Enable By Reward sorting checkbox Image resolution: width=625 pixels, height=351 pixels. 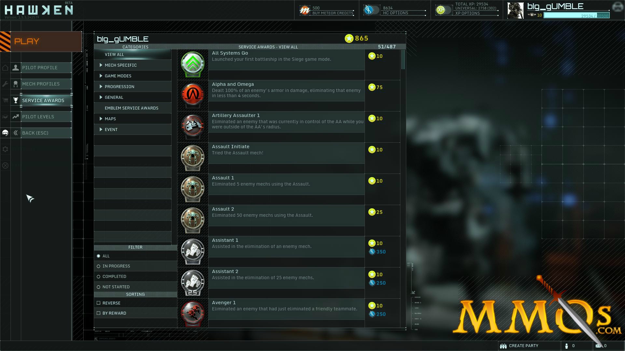point(98,313)
